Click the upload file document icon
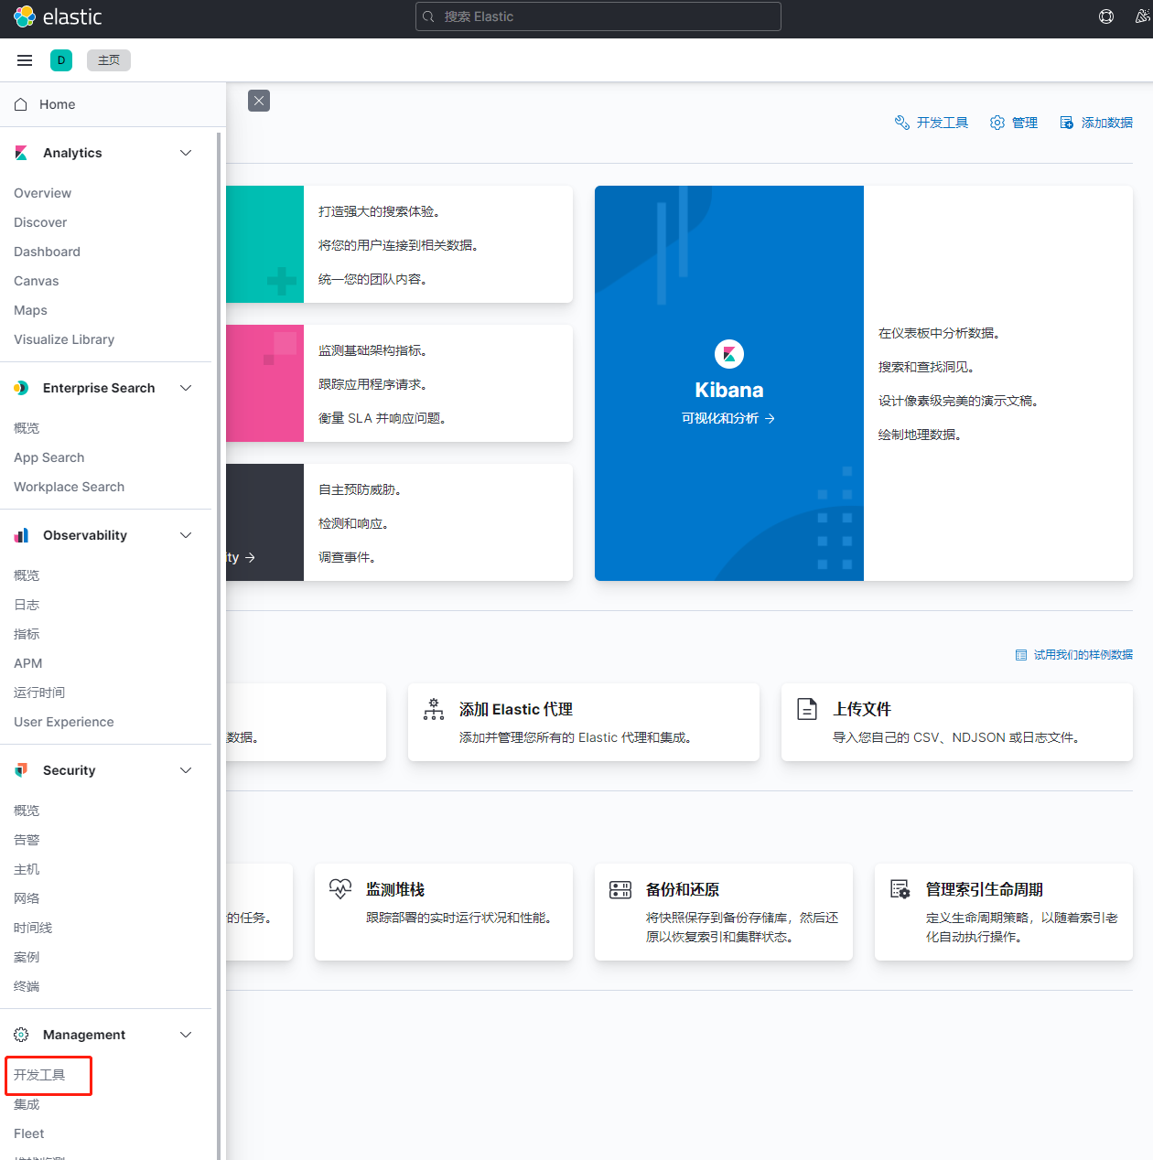The image size is (1153, 1160). pyautogui.click(x=807, y=709)
